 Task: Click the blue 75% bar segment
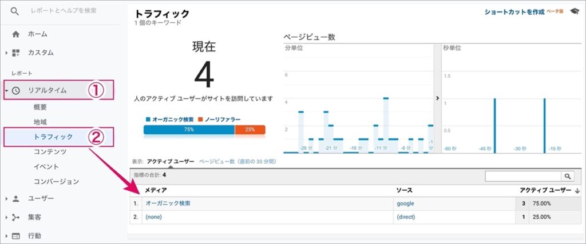(189, 130)
